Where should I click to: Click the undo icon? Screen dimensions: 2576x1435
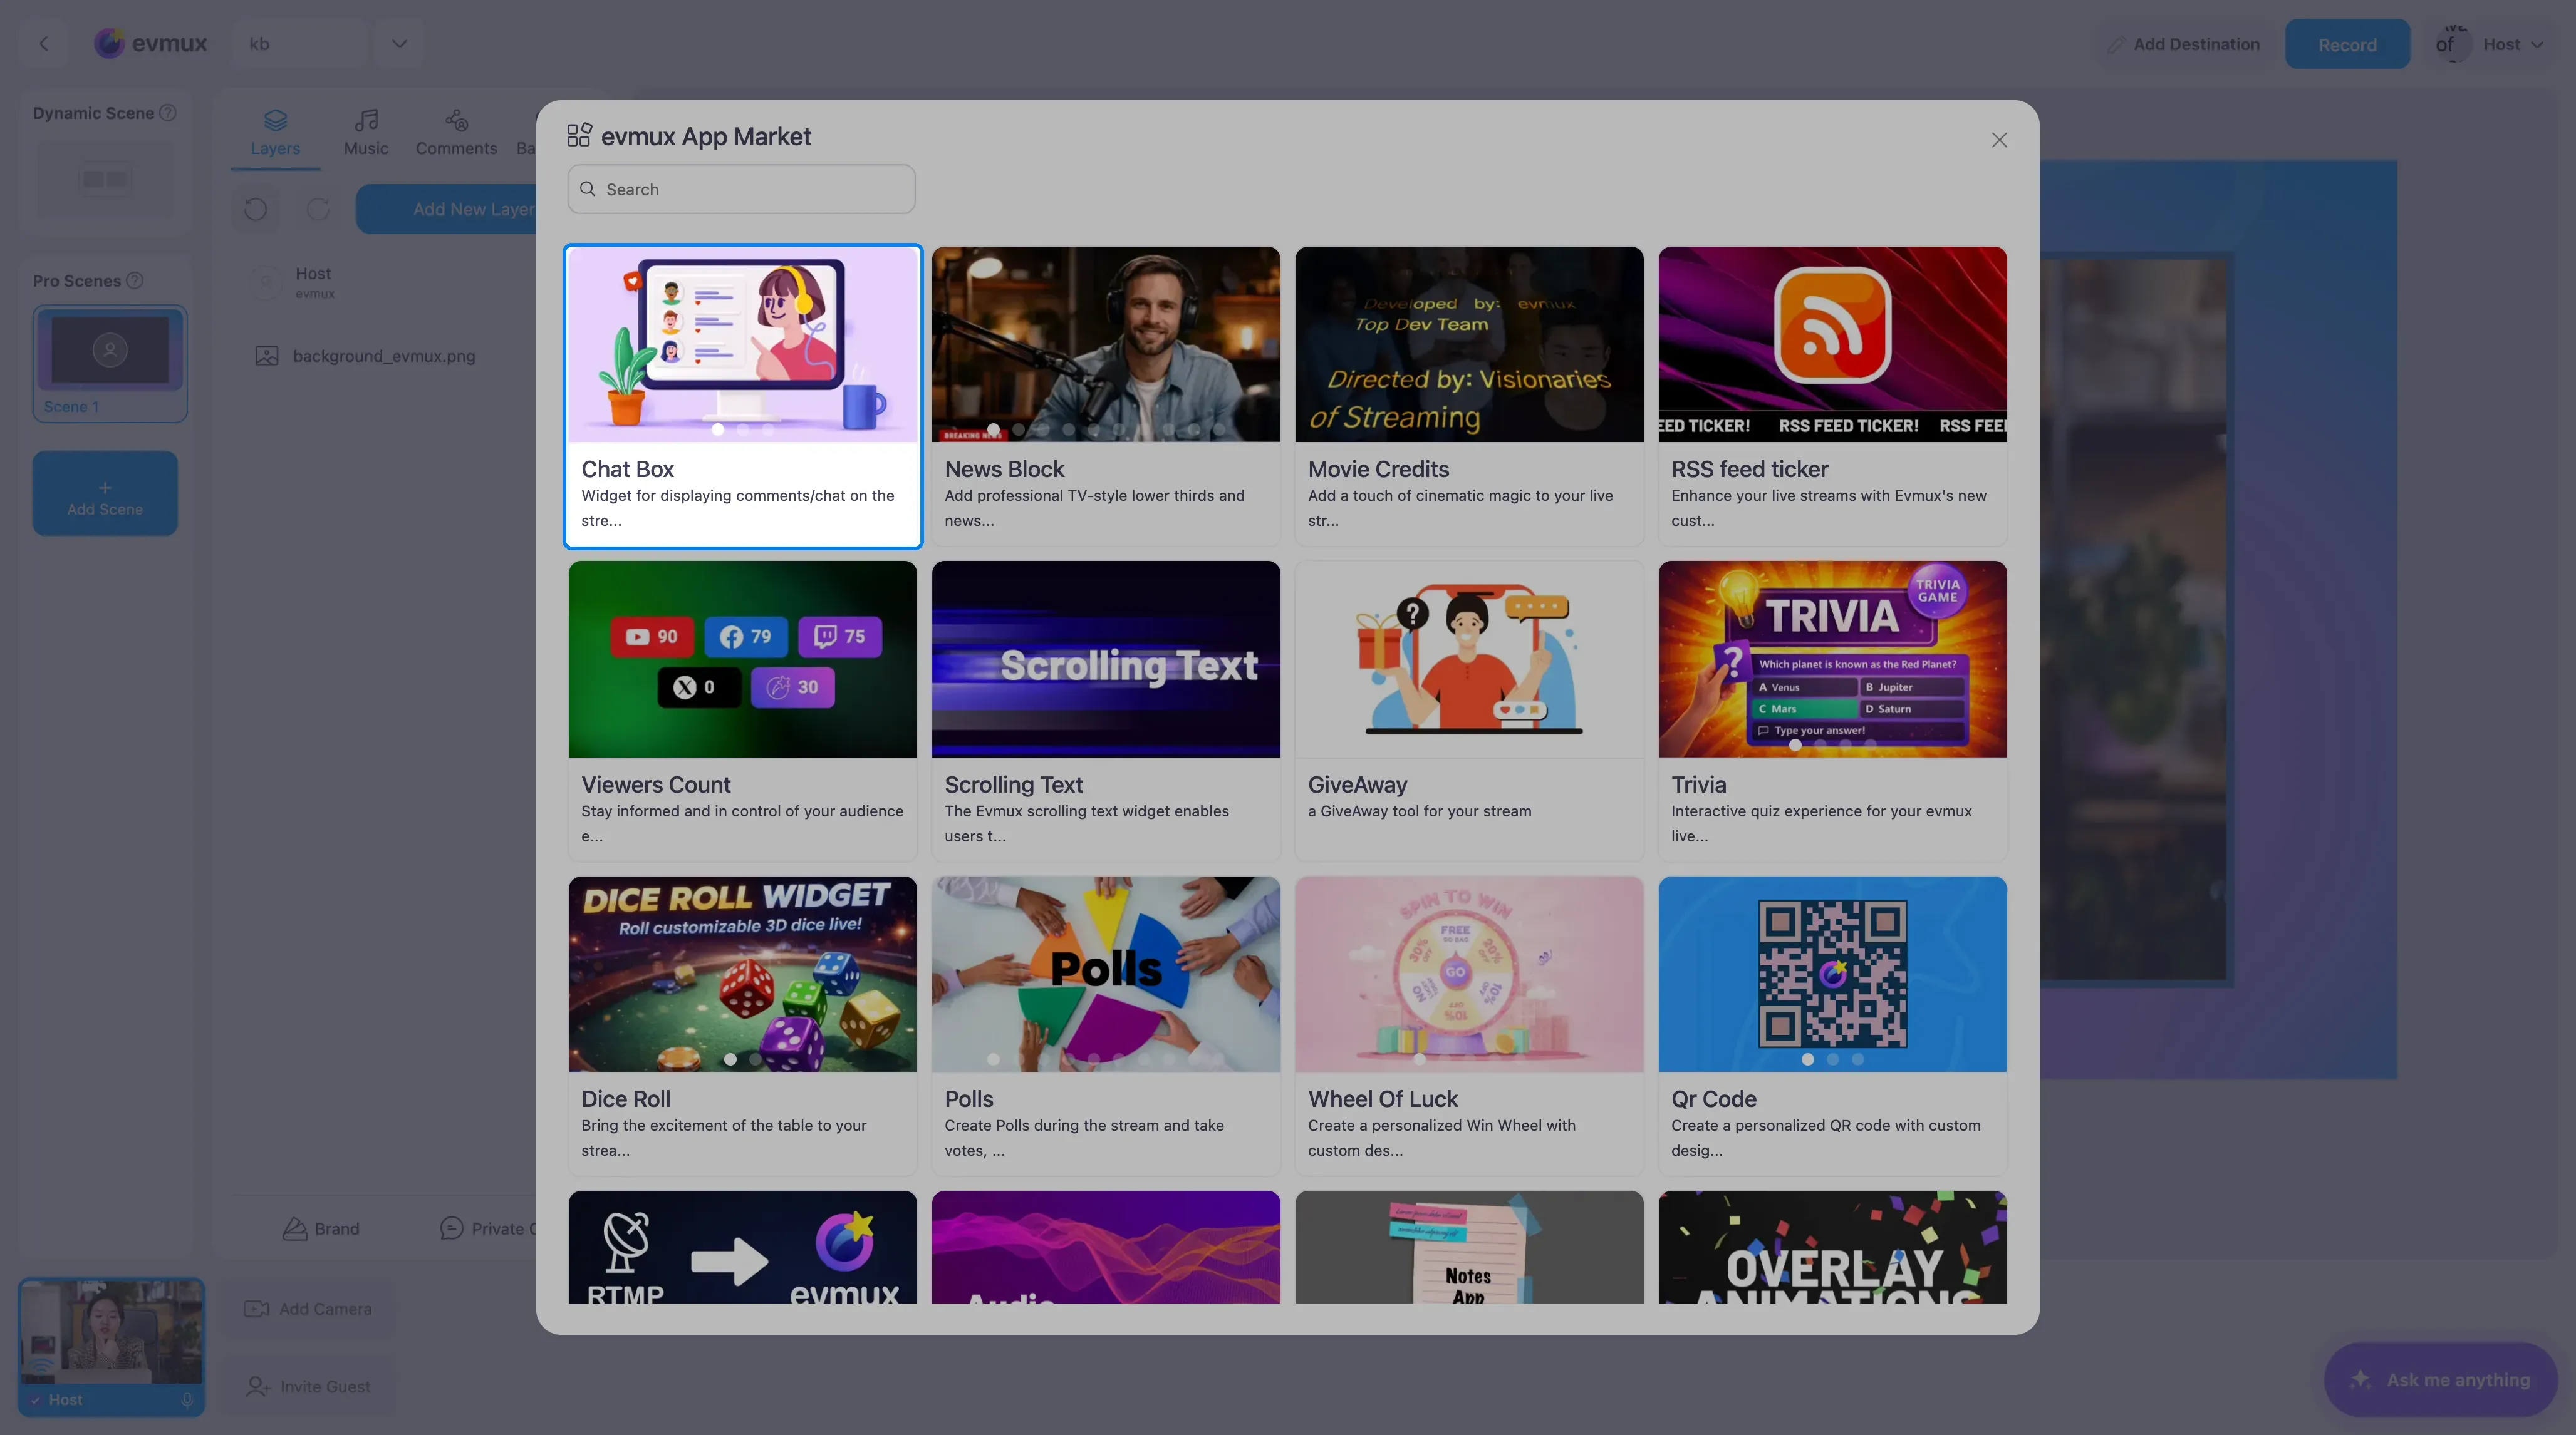pos(255,209)
